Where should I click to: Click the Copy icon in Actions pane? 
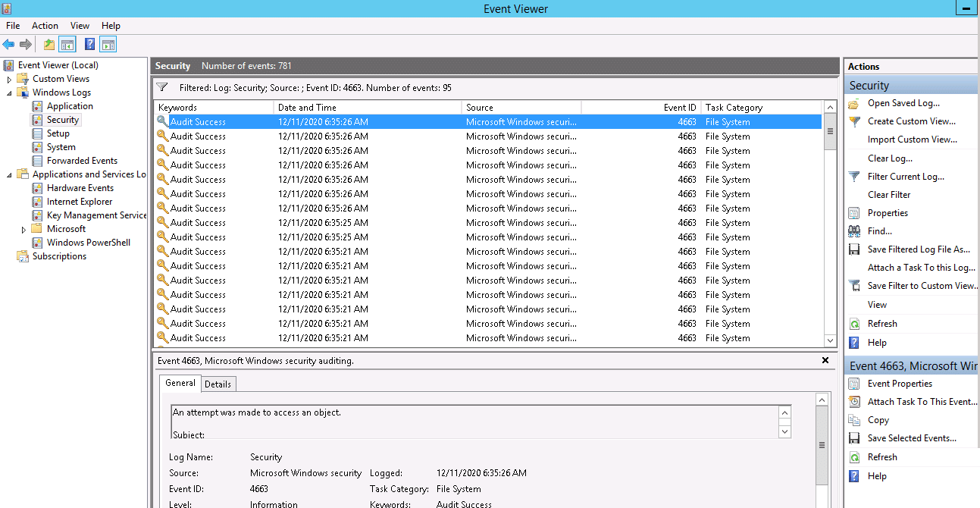(x=854, y=420)
